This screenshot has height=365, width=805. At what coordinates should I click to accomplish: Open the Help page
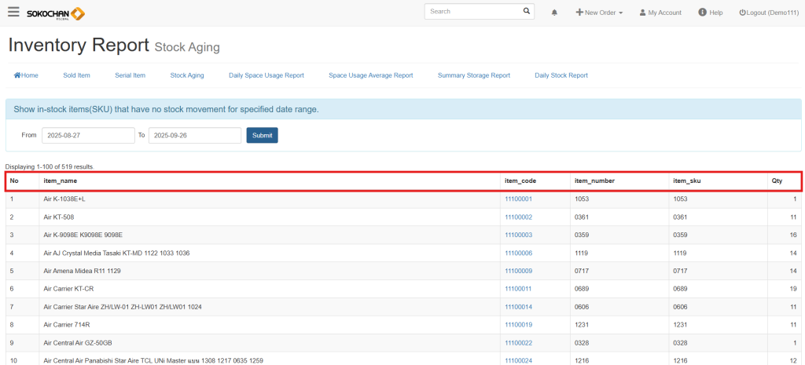point(710,13)
